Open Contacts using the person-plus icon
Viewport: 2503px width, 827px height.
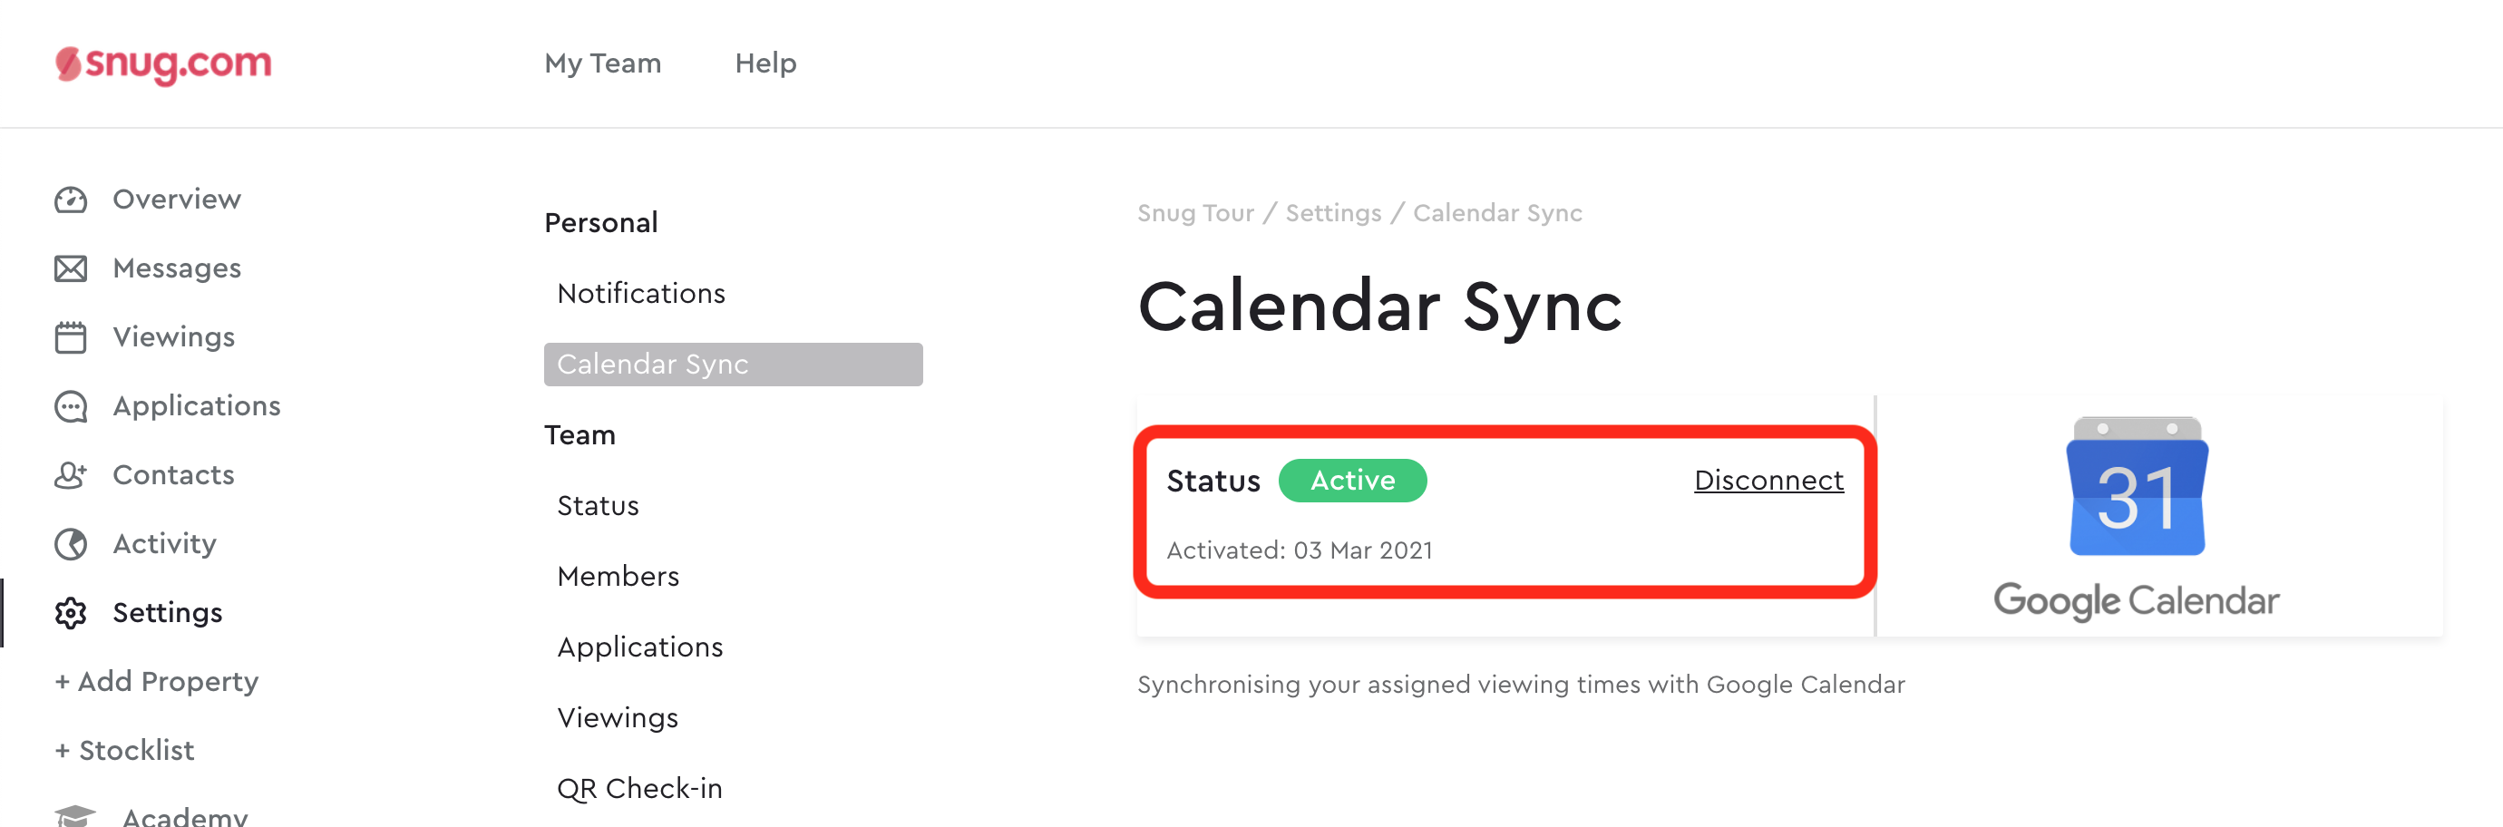coord(70,475)
